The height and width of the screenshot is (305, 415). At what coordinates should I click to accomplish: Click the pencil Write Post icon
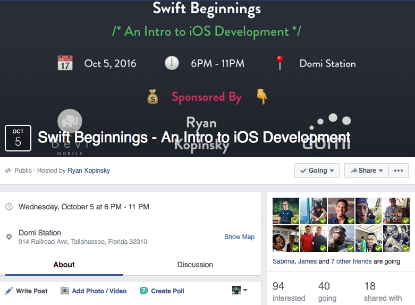point(9,291)
